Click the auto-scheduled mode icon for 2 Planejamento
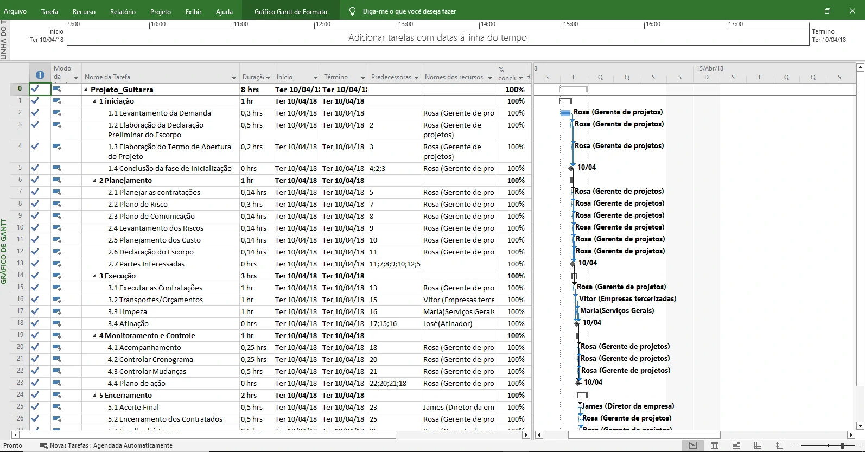 [x=57, y=180]
